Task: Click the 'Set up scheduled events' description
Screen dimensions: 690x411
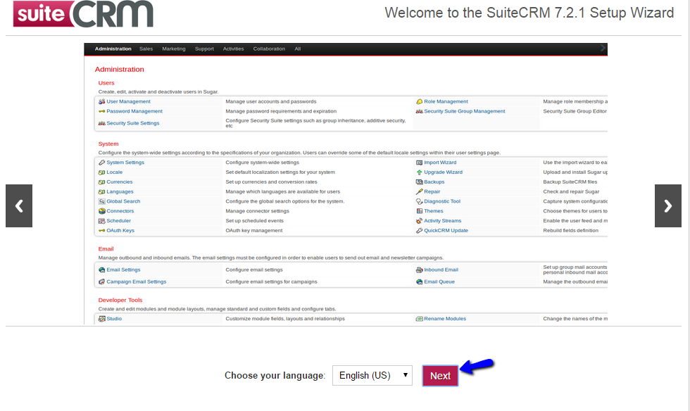Action: click(254, 221)
